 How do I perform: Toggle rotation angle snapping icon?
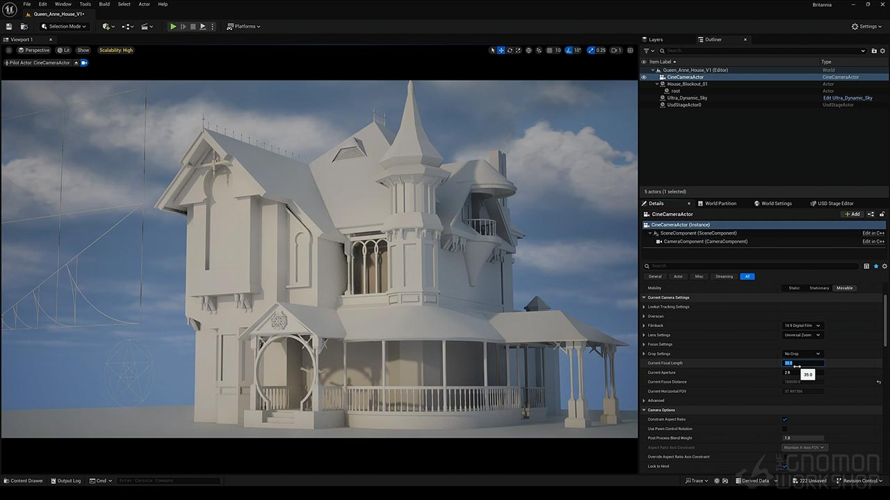pyautogui.click(x=569, y=50)
